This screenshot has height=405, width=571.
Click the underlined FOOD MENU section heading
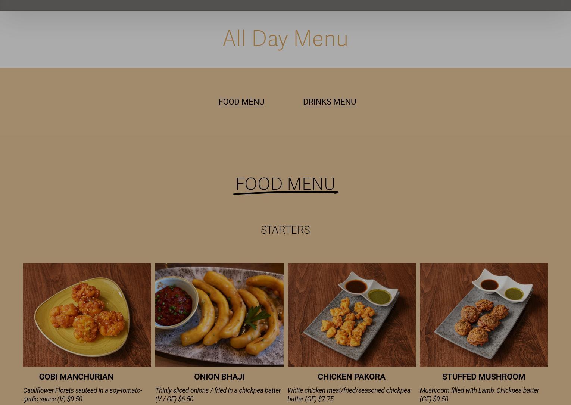(285, 184)
